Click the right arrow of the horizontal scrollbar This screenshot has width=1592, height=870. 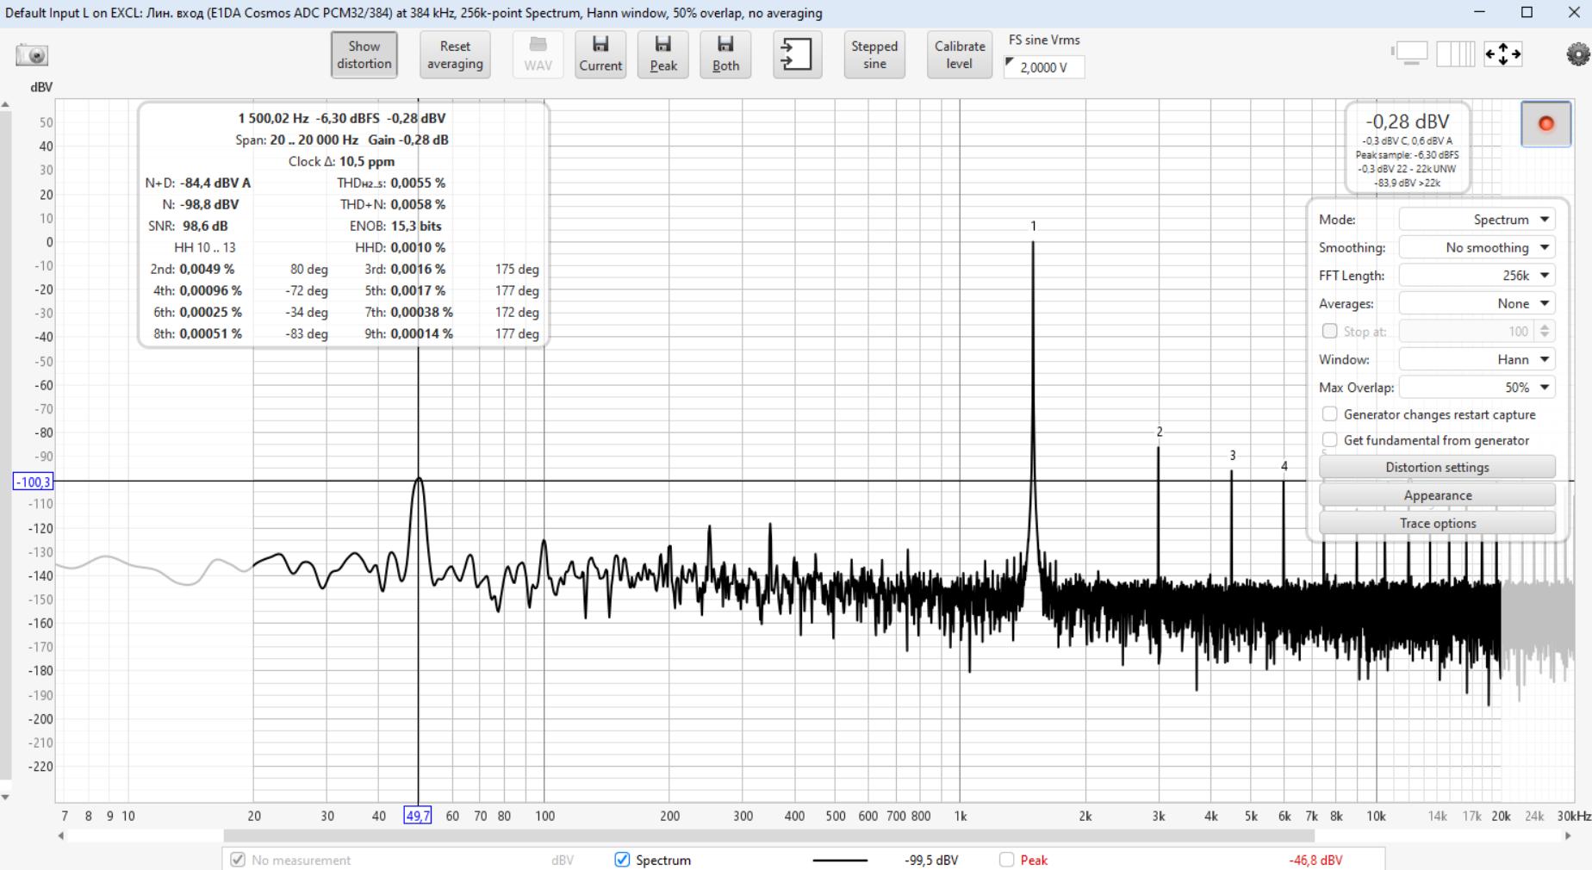click(1568, 836)
